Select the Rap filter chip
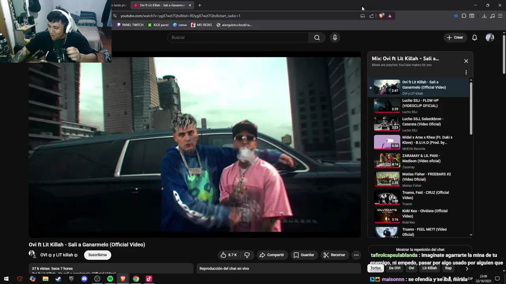Image resolution: width=506 pixels, height=284 pixels. 448,268
